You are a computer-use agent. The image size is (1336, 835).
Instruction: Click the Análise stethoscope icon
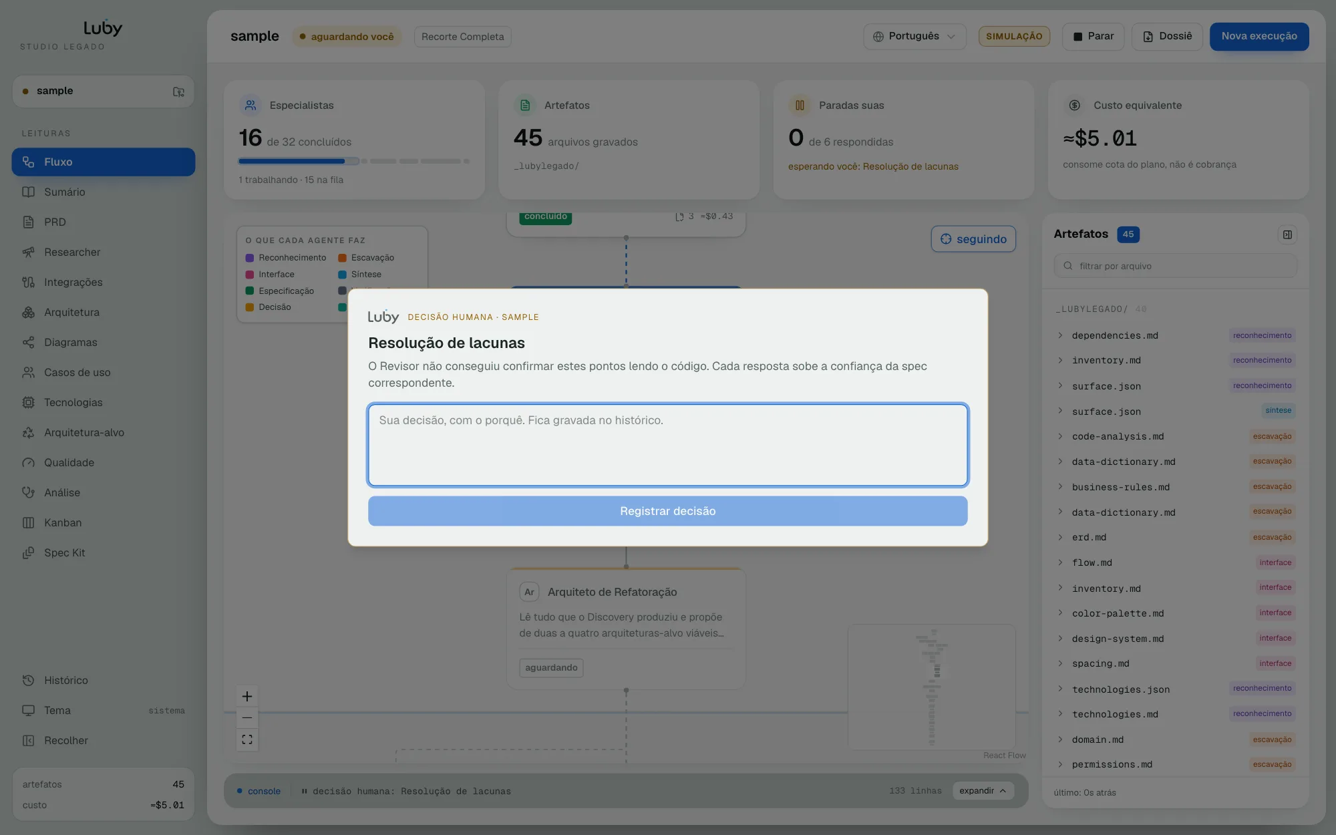click(x=28, y=492)
